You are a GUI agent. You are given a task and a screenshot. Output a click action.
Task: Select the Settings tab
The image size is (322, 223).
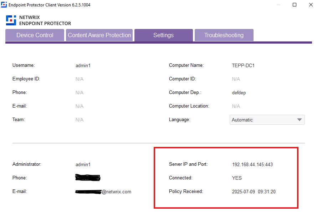tap(163, 35)
